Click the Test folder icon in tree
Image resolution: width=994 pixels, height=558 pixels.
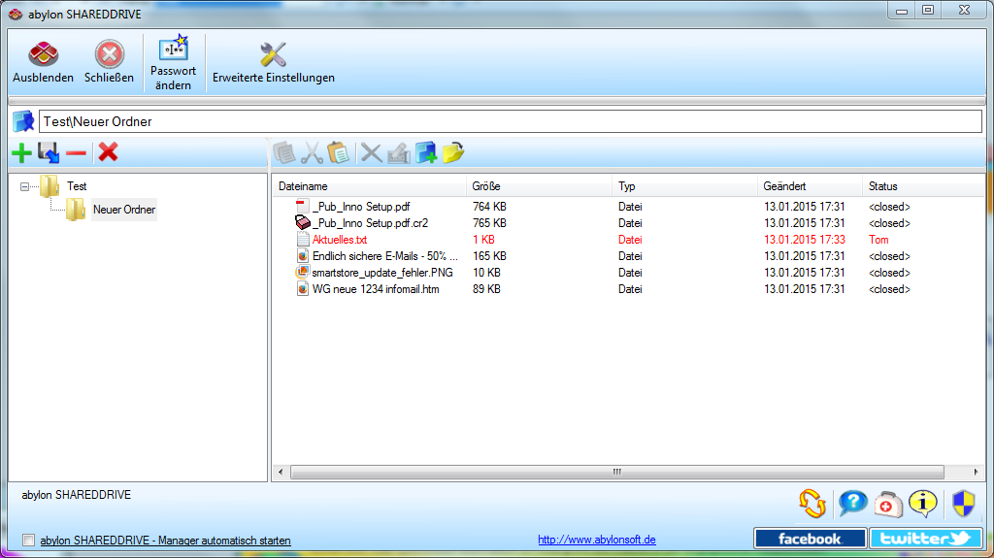pyautogui.click(x=50, y=186)
